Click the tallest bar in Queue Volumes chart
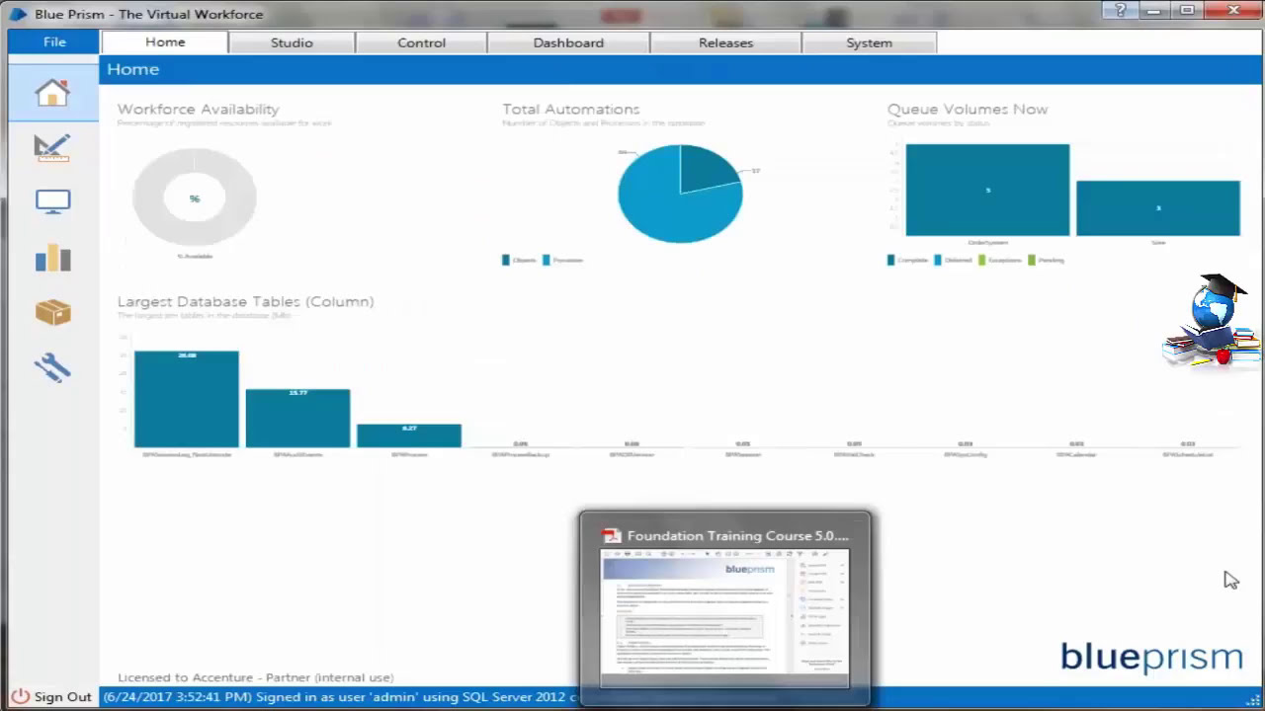Screen dimensions: 1265x711 [x=987, y=190]
